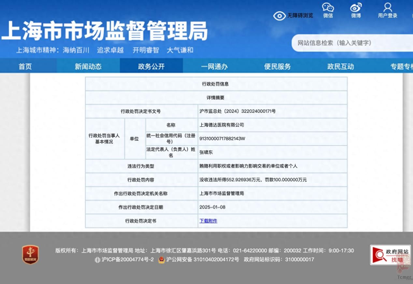Click the public security filing police badge icon

coord(162,260)
